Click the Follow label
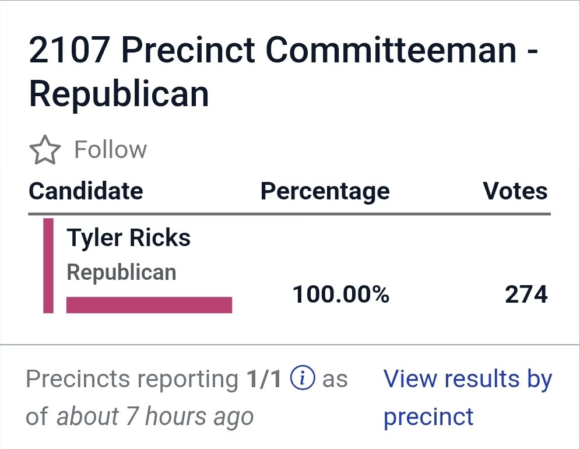The width and height of the screenshot is (580, 449). pyautogui.click(x=111, y=149)
